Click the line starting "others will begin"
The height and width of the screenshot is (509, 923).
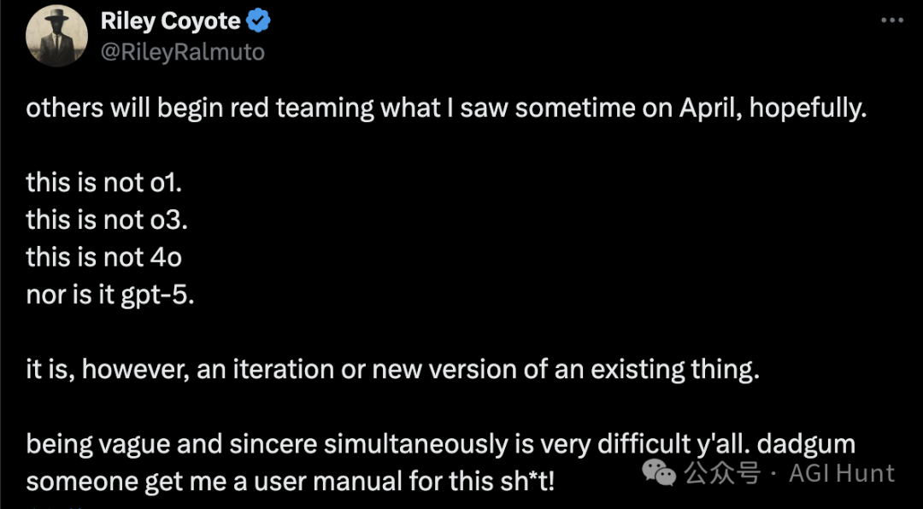click(446, 108)
